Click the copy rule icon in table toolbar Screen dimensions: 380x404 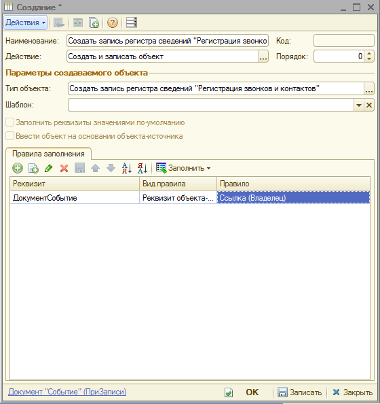pos(33,168)
